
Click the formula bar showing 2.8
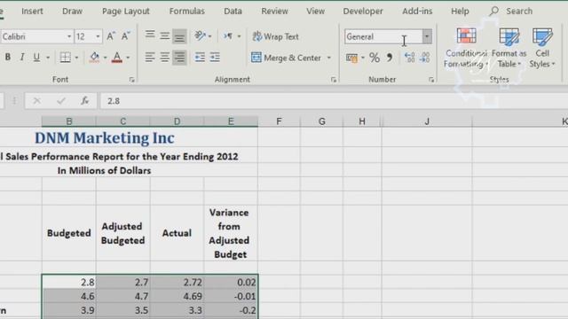pos(334,101)
